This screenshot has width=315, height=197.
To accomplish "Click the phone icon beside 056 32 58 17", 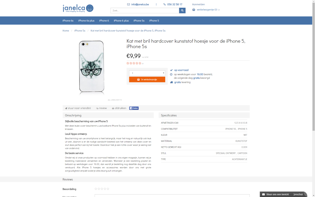I will (x=165, y=4).
